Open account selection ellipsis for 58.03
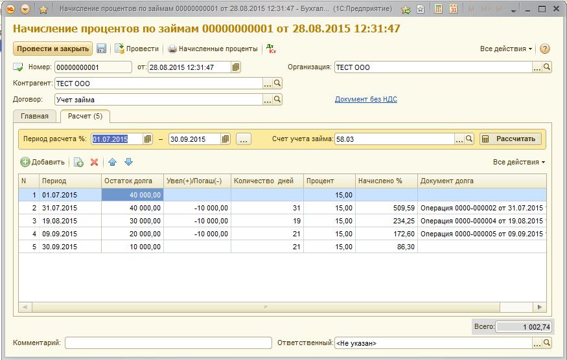This screenshot has width=567, height=360. tap(459, 139)
